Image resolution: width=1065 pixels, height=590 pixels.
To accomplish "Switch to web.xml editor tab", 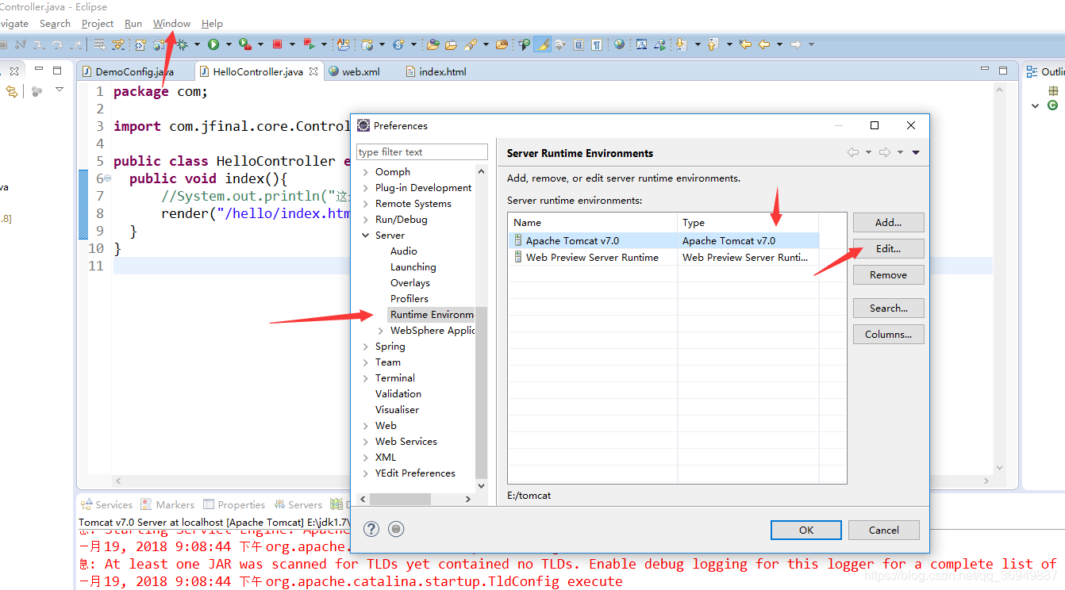I will point(354,71).
